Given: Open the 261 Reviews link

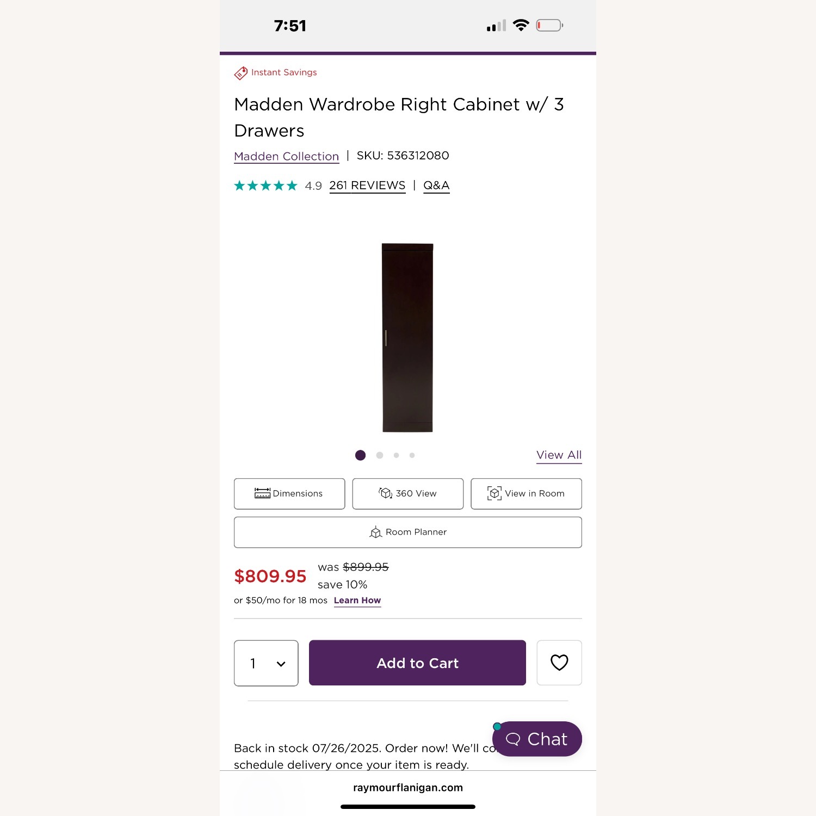Looking at the screenshot, I should (367, 186).
